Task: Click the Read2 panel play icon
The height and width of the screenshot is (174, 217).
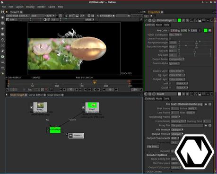Action: [x=146, y=94]
